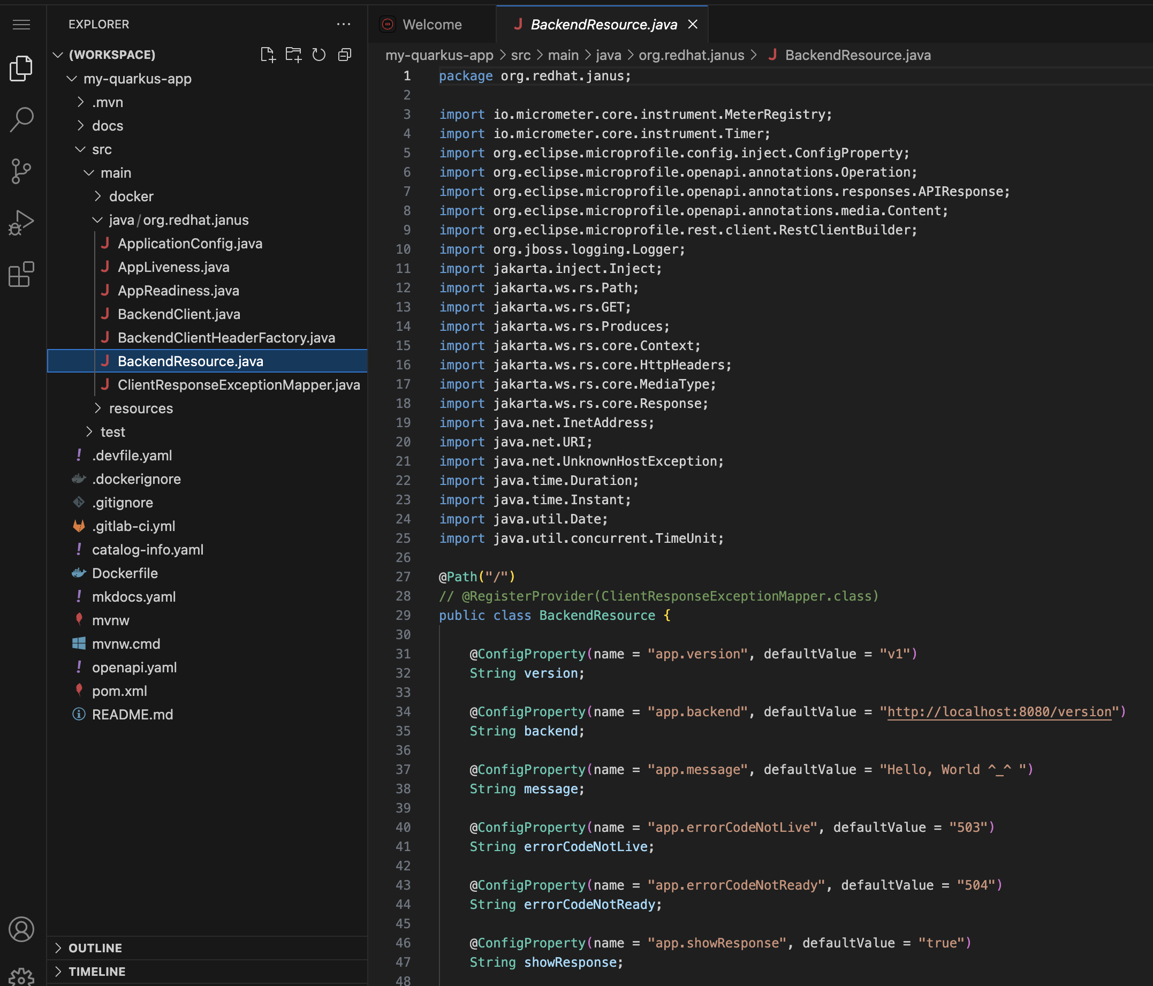Open the Run and Debug view
Image resolution: width=1153 pixels, height=986 pixels.
(x=22, y=223)
